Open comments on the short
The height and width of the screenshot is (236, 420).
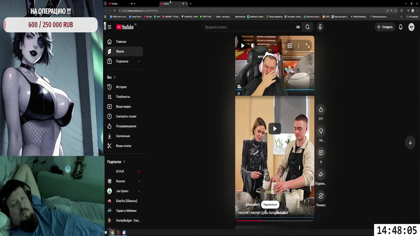(321, 153)
